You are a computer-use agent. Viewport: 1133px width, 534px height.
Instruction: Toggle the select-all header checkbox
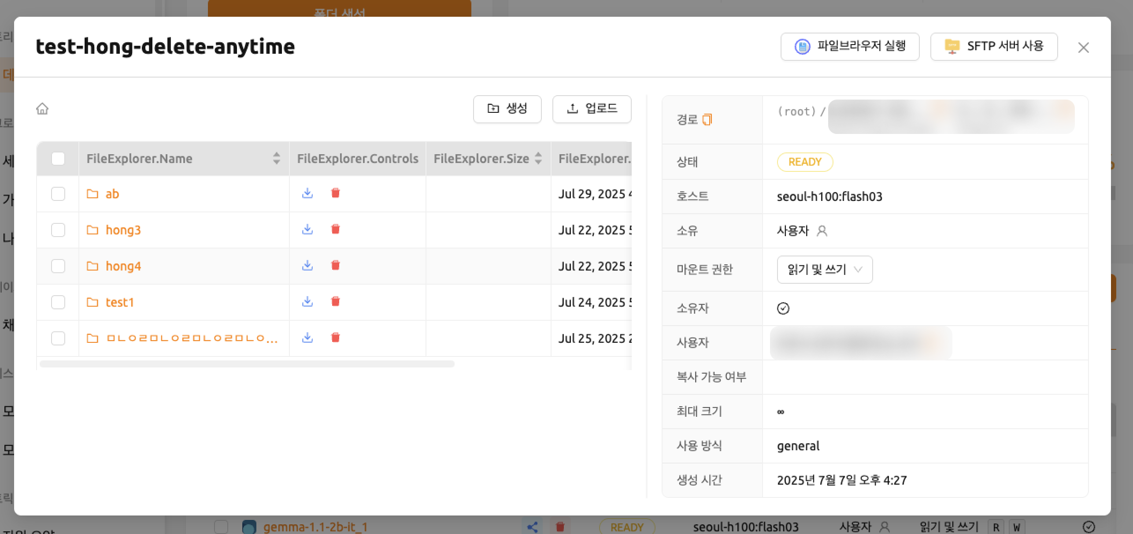[58, 159]
